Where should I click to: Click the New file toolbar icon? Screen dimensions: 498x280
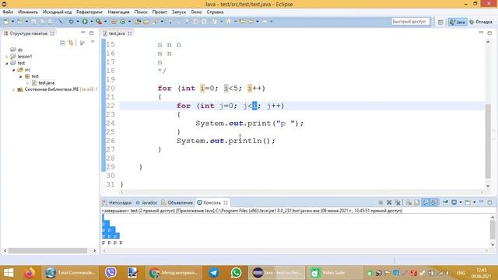click(6, 22)
